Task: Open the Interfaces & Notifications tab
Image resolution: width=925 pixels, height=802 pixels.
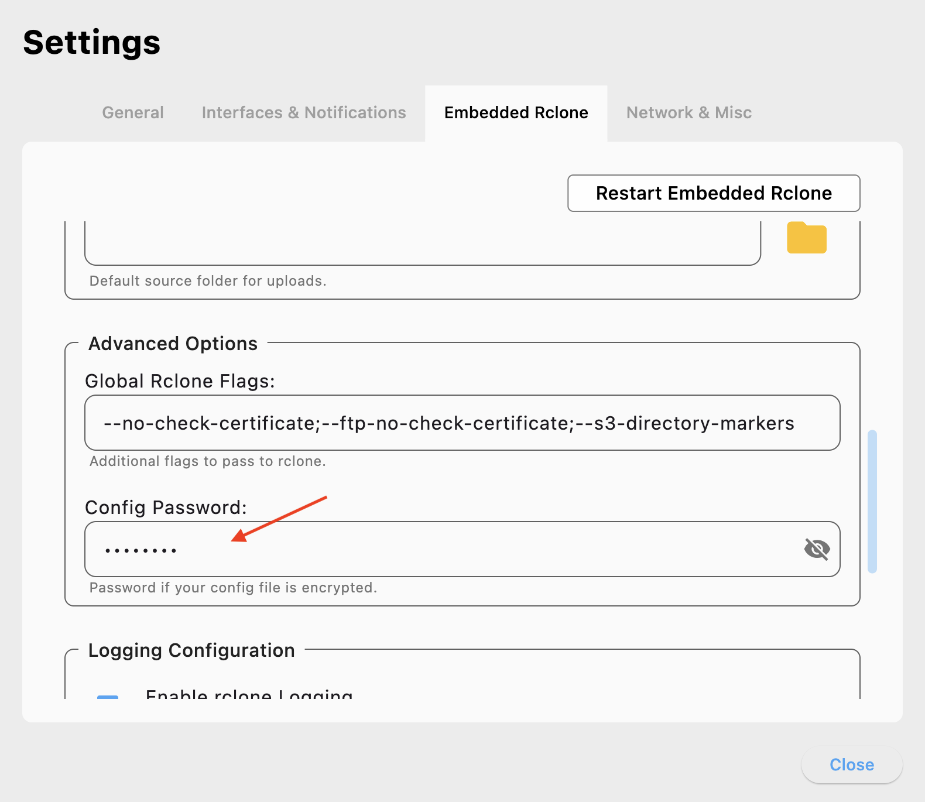Action: click(304, 112)
